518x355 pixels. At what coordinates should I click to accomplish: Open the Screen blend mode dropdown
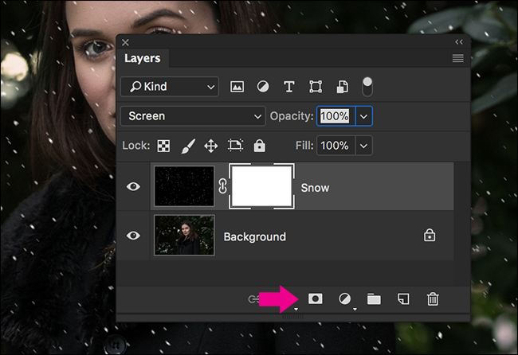tap(193, 116)
